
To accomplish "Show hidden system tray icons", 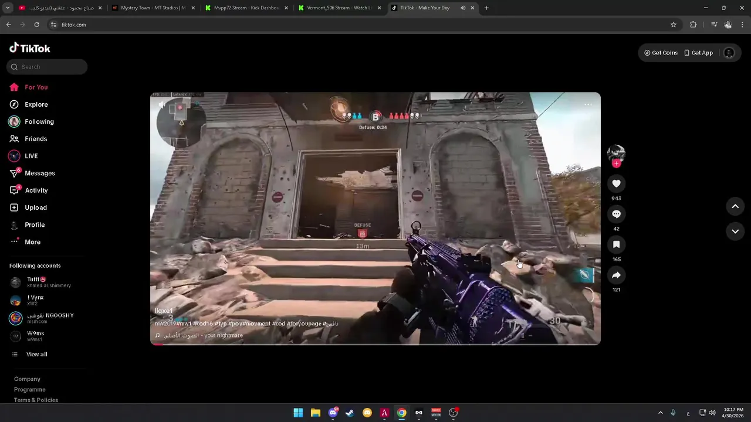I will [x=660, y=413].
